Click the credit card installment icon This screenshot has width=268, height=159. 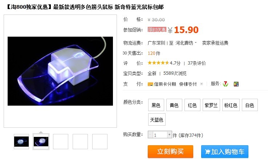150,84
